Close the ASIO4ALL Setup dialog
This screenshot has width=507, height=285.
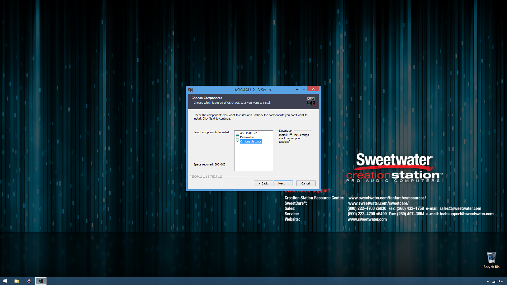(313, 89)
